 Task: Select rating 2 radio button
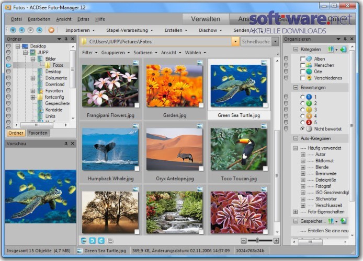click(x=302, y=103)
